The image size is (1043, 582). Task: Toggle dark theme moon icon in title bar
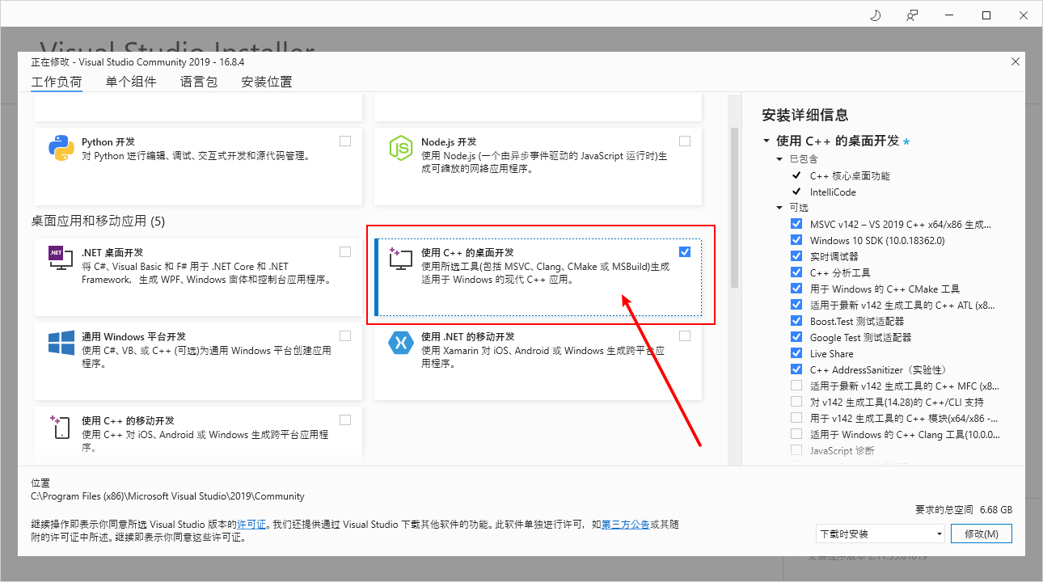pyautogui.click(x=875, y=15)
